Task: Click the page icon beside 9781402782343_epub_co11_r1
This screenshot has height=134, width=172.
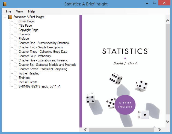Action: 15,86
